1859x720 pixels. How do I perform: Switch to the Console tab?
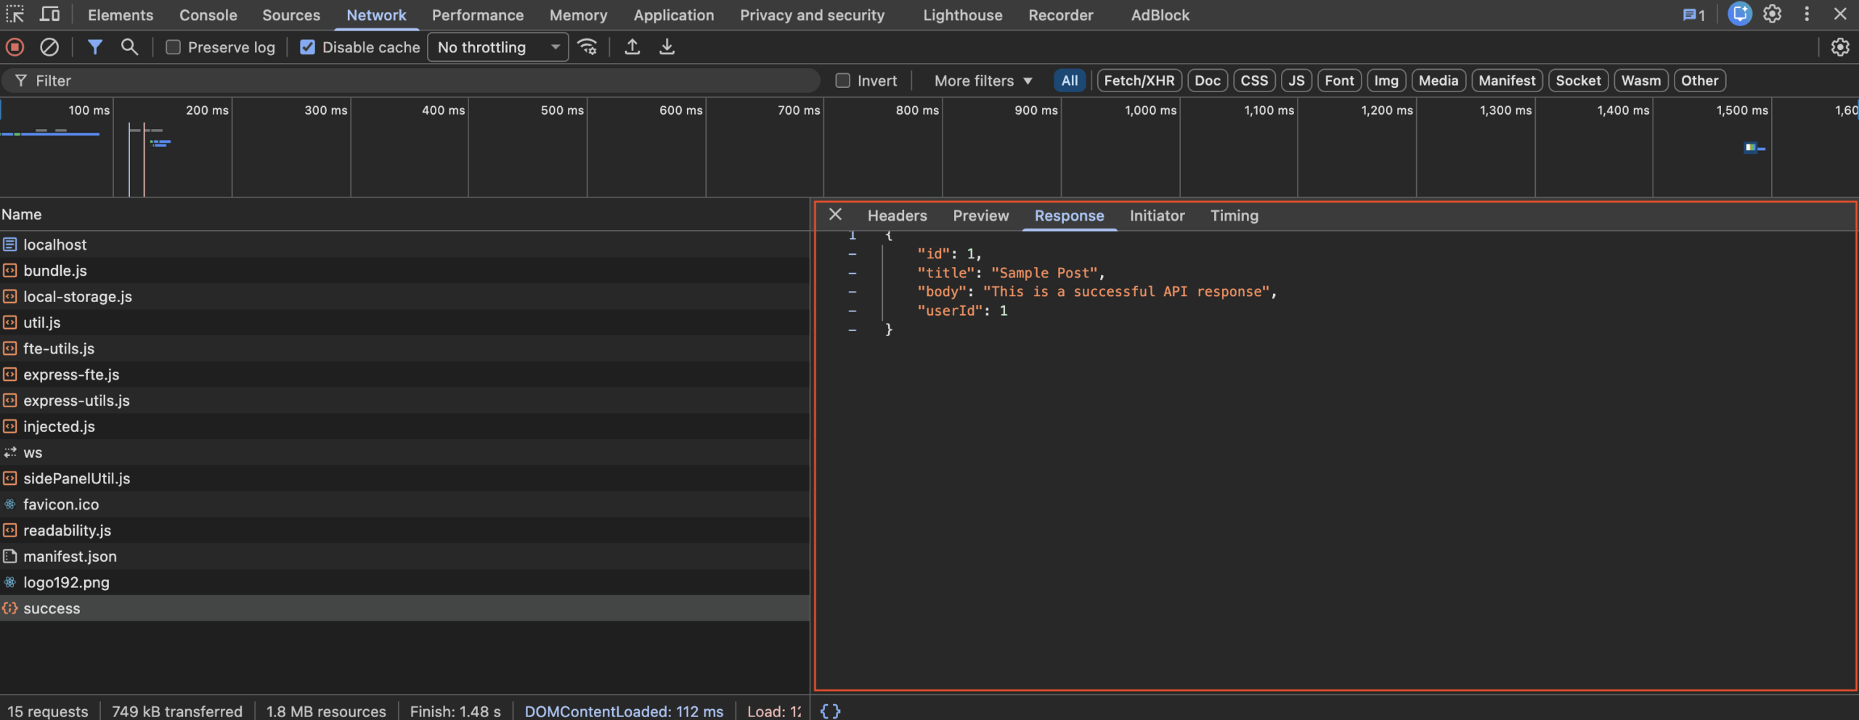coord(208,15)
